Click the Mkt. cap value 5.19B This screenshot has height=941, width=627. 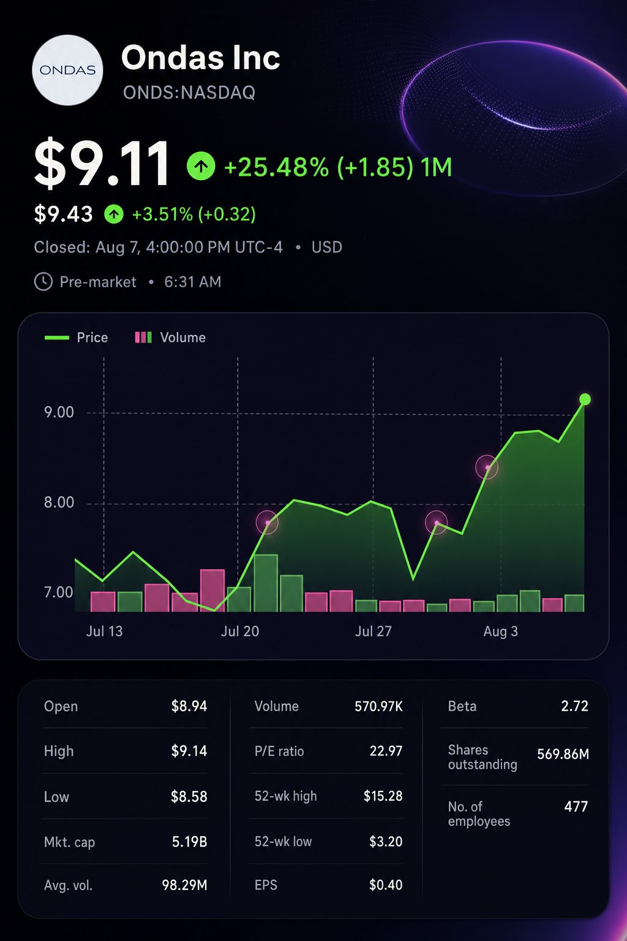click(190, 842)
